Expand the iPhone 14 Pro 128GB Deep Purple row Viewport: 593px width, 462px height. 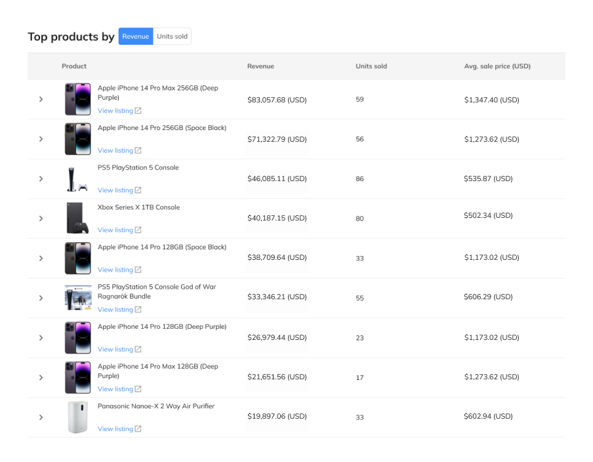(x=41, y=338)
